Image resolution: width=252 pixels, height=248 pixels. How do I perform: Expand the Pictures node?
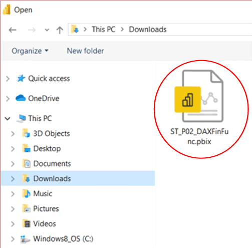(x=13, y=209)
